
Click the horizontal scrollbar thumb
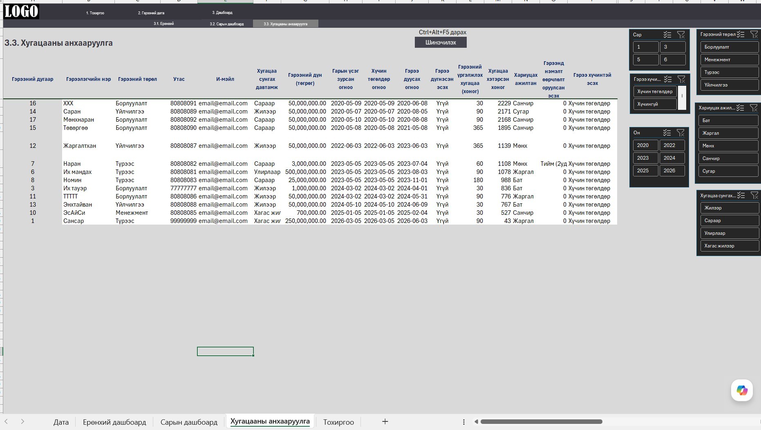[541, 421]
